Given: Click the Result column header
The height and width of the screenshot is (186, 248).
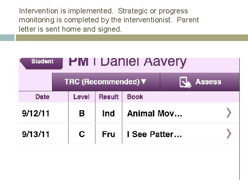Looking at the screenshot, I should point(108,97).
